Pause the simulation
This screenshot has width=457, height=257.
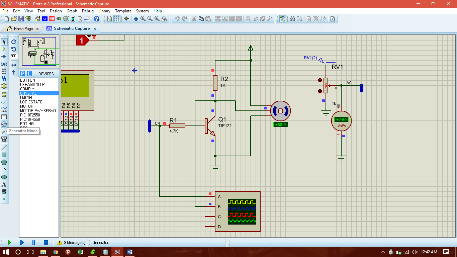coord(34,242)
